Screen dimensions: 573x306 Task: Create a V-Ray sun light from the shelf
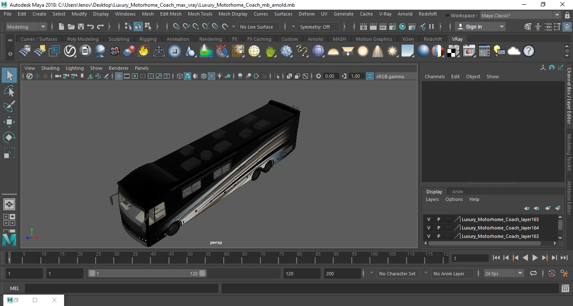[x=392, y=51]
